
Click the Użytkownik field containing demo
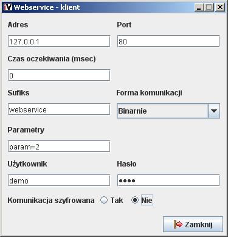point(59,180)
